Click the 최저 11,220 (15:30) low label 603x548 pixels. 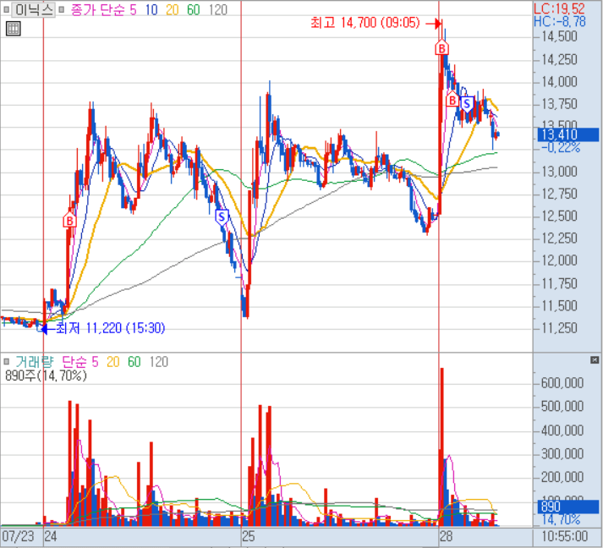[x=110, y=328]
